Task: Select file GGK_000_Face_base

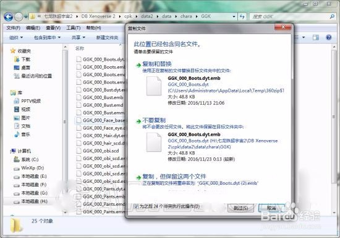Action: click(x=100, y=120)
